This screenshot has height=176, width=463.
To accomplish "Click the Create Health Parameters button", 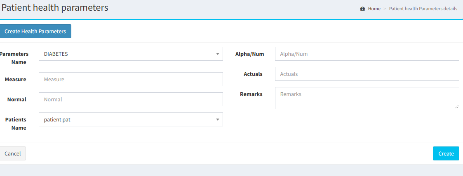I will pyautogui.click(x=35, y=31).
